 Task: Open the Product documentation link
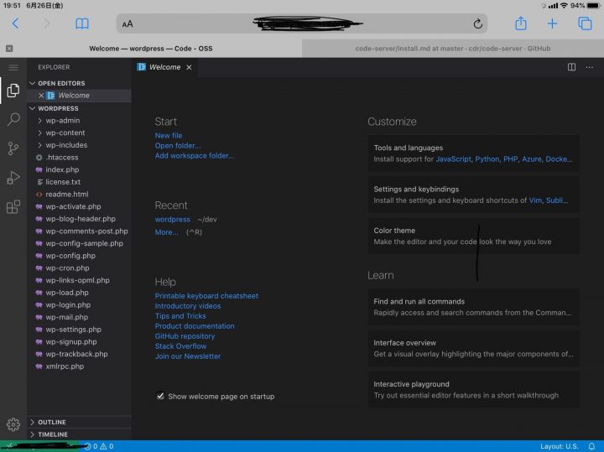(195, 325)
